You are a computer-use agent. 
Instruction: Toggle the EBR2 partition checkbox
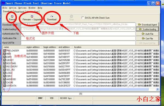(4, 76)
